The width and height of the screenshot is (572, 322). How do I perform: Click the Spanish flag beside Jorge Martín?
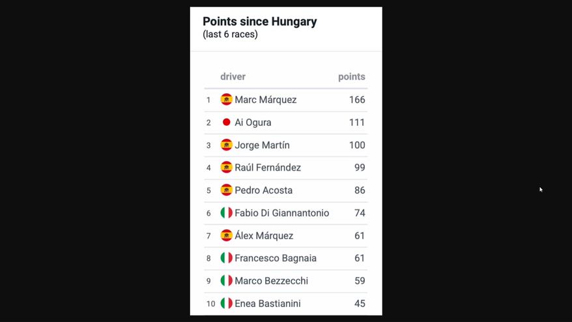click(x=226, y=145)
